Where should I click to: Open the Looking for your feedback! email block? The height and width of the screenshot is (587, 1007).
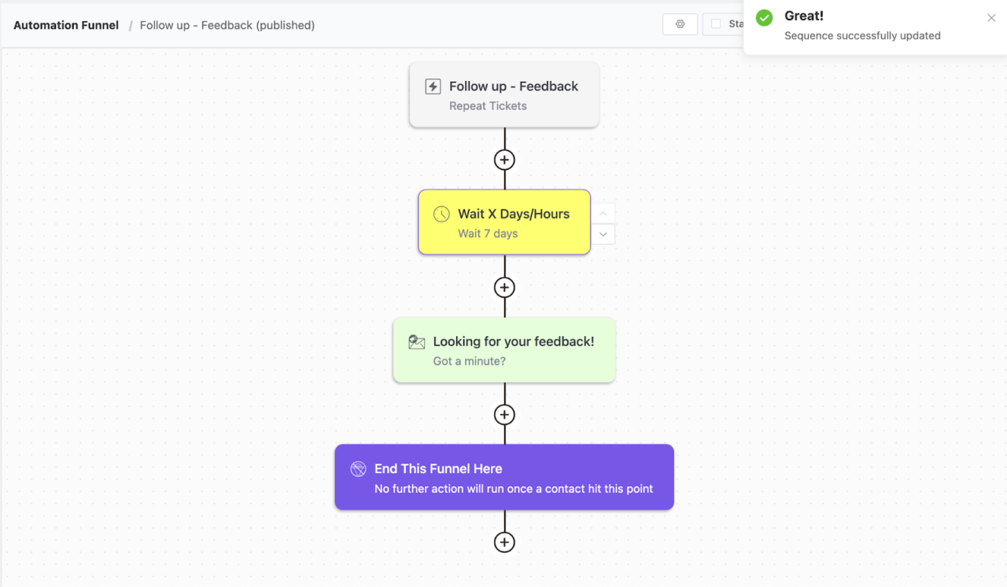[504, 350]
